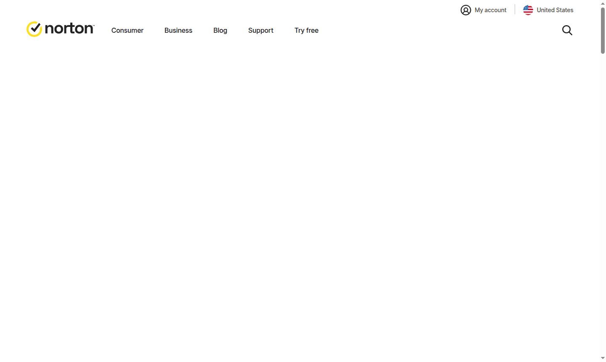Click the divider between account and region
606x362 pixels.
point(515,10)
